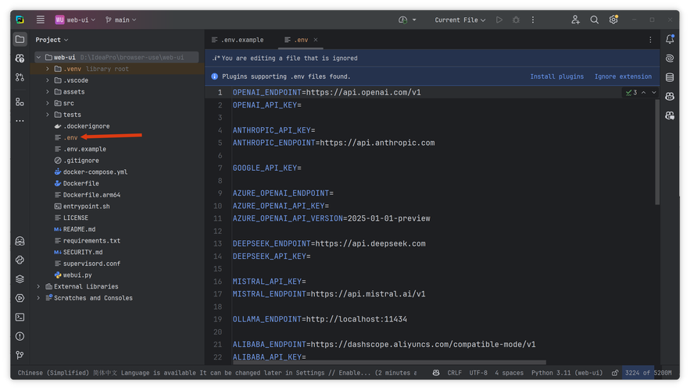Click the Copilot icon in status bar
The height and width of the screenshot is (390, 690).
point(436,373)
